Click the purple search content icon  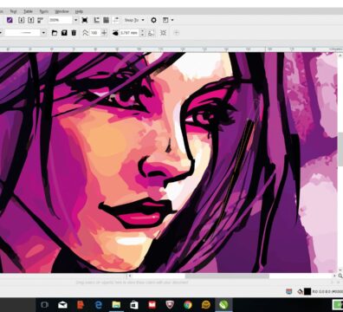tap(10, 20)
